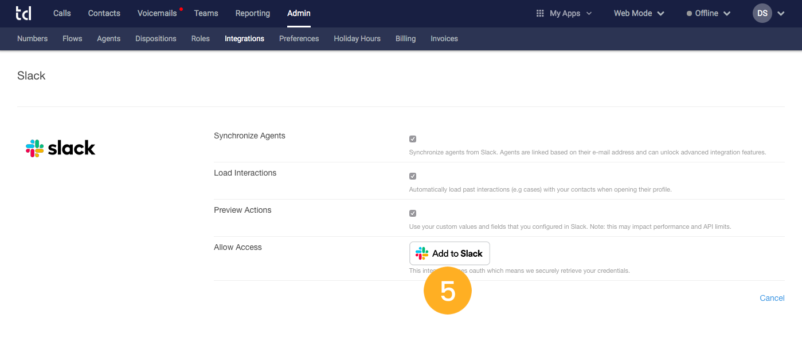Switch to the Billing section
The width and height of the screenshot is (802, 338).
click(x=405, y=38)
